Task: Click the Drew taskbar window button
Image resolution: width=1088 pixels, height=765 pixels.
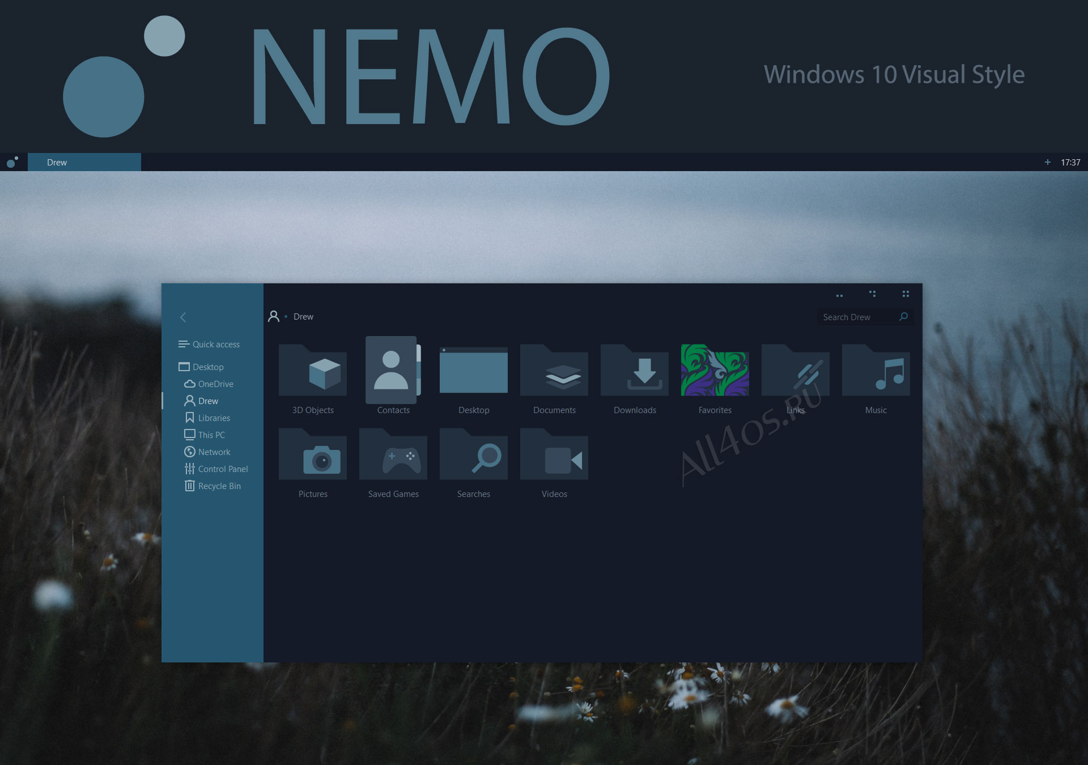Action: click(84, 162)
